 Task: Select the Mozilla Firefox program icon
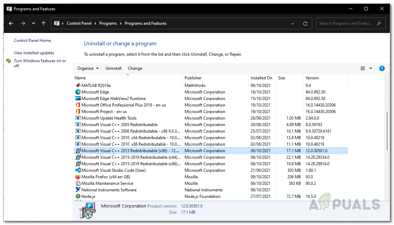[x=78, y=177]
